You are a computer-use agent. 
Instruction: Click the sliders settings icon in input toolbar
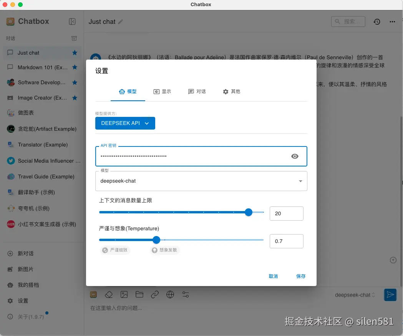[x=186, y=294]
